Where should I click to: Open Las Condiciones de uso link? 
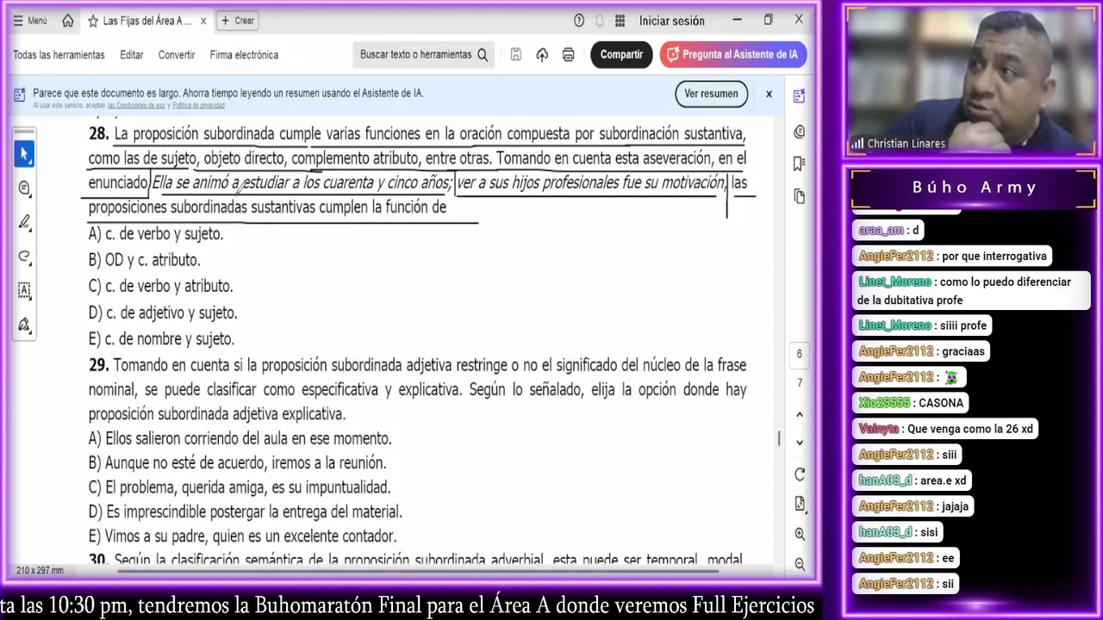pos(136,106)
